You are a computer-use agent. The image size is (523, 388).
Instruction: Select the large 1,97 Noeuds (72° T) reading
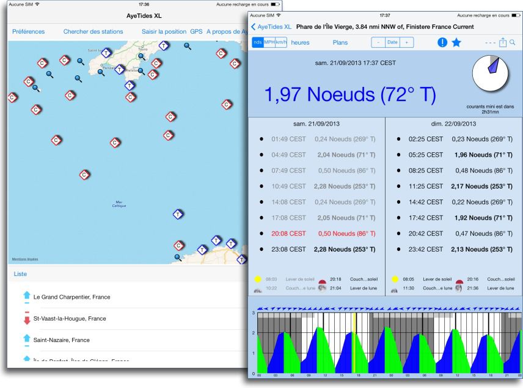350,94
